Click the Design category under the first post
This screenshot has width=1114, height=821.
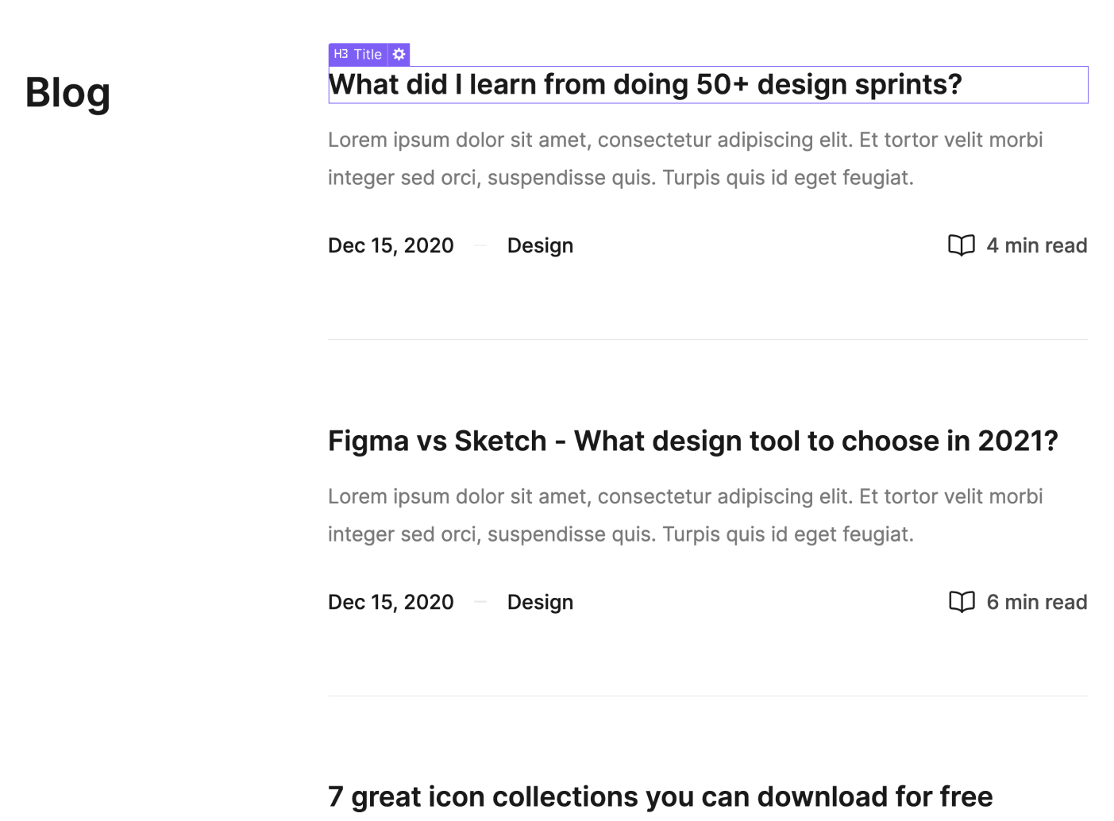pos(540,245)
